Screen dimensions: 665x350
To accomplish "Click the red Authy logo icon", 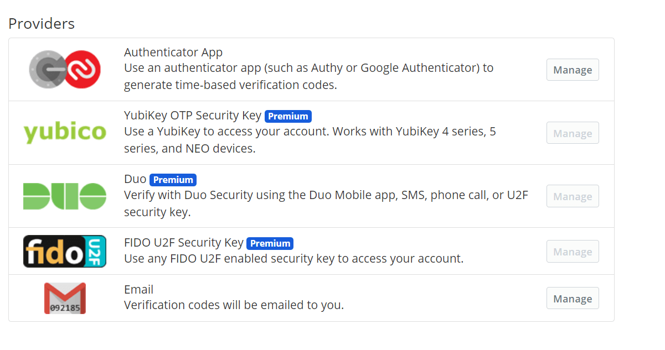I will pyautogui.click(x=83, y=69).
